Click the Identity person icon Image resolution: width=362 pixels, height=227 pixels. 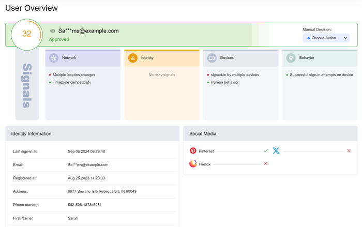[x=133, y=58]
